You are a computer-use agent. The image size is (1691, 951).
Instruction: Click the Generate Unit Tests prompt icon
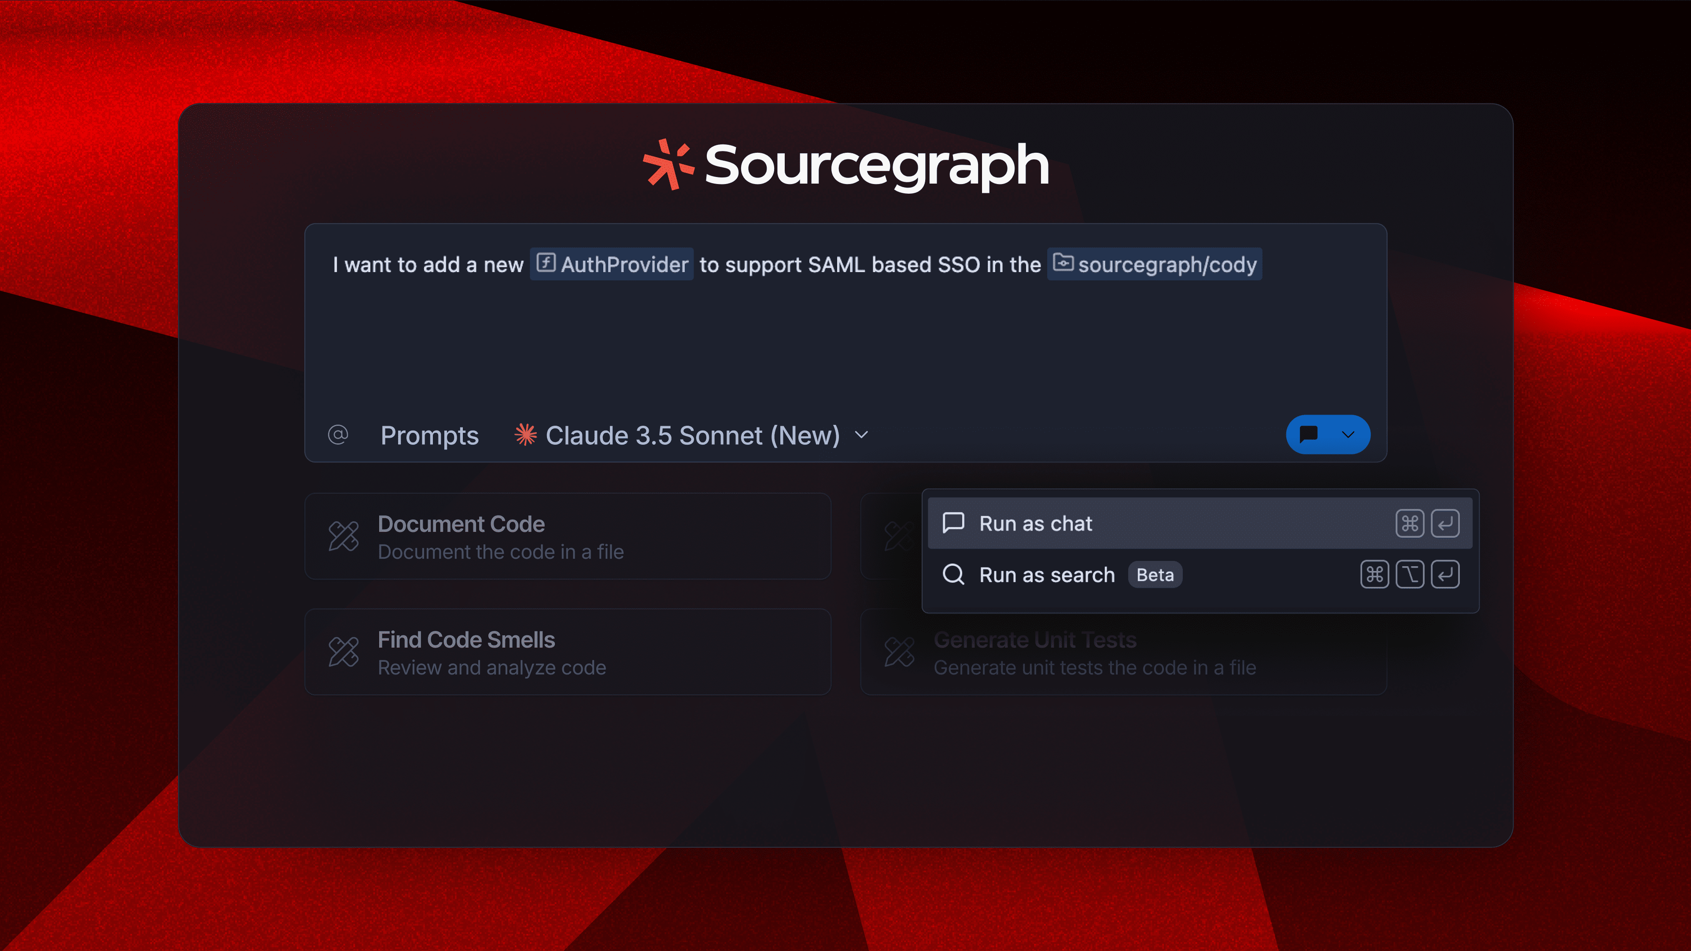pos(899,652)
